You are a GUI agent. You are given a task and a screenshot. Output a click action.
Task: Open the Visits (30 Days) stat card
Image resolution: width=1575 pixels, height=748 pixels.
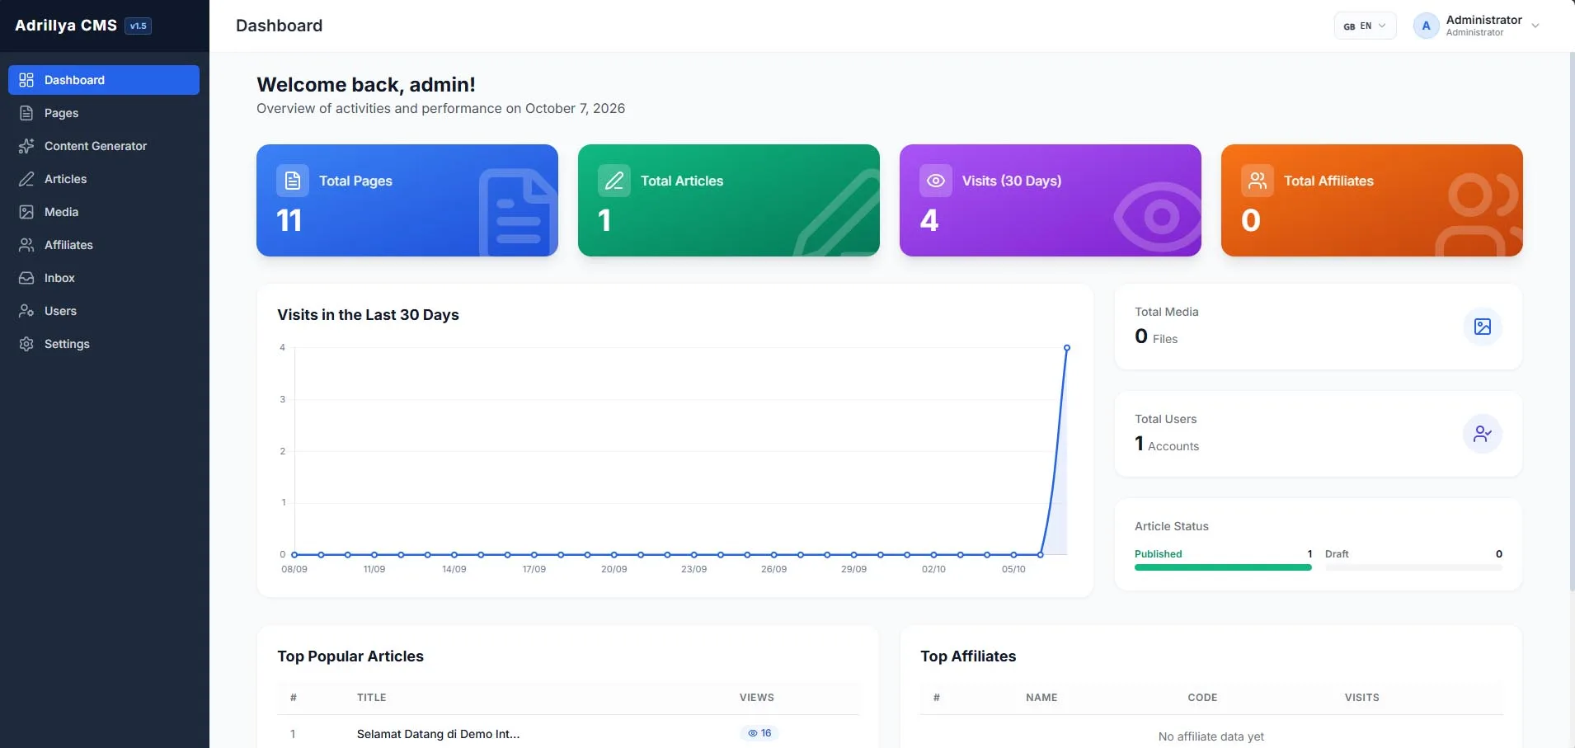tap(1051, 200)
